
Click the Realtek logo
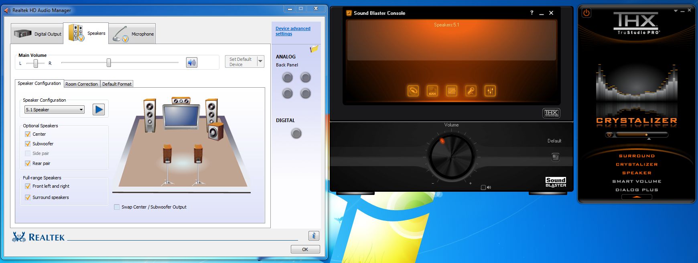point(38,237)
